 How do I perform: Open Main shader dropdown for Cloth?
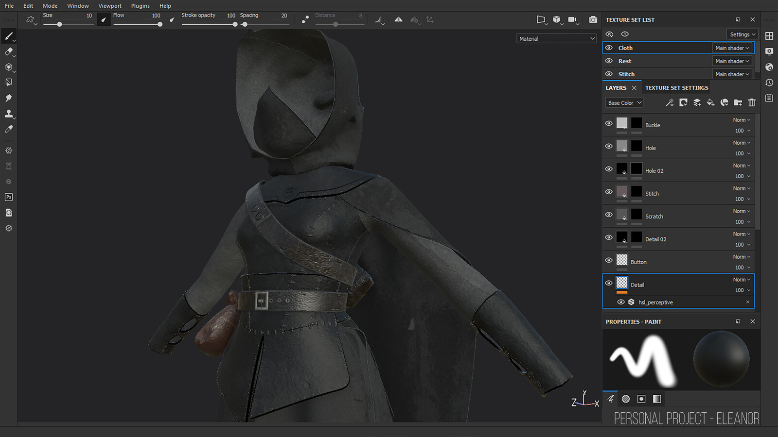pos(732,48)
